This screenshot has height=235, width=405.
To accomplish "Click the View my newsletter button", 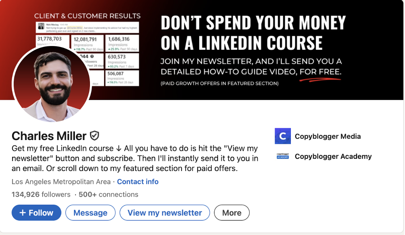I will (x=165, y=213).
